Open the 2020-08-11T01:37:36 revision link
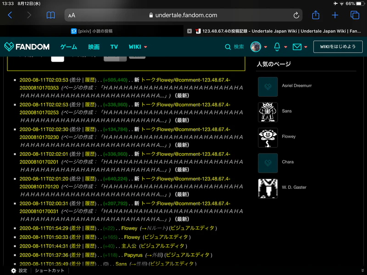Screen dimensions: 367x275 44,255
